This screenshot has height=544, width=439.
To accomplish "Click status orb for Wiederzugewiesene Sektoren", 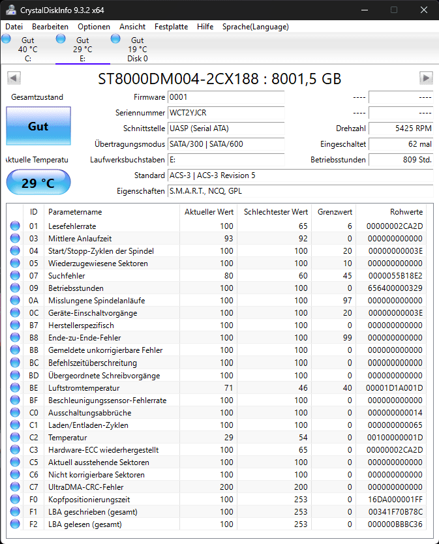I will tap(15, 264).
